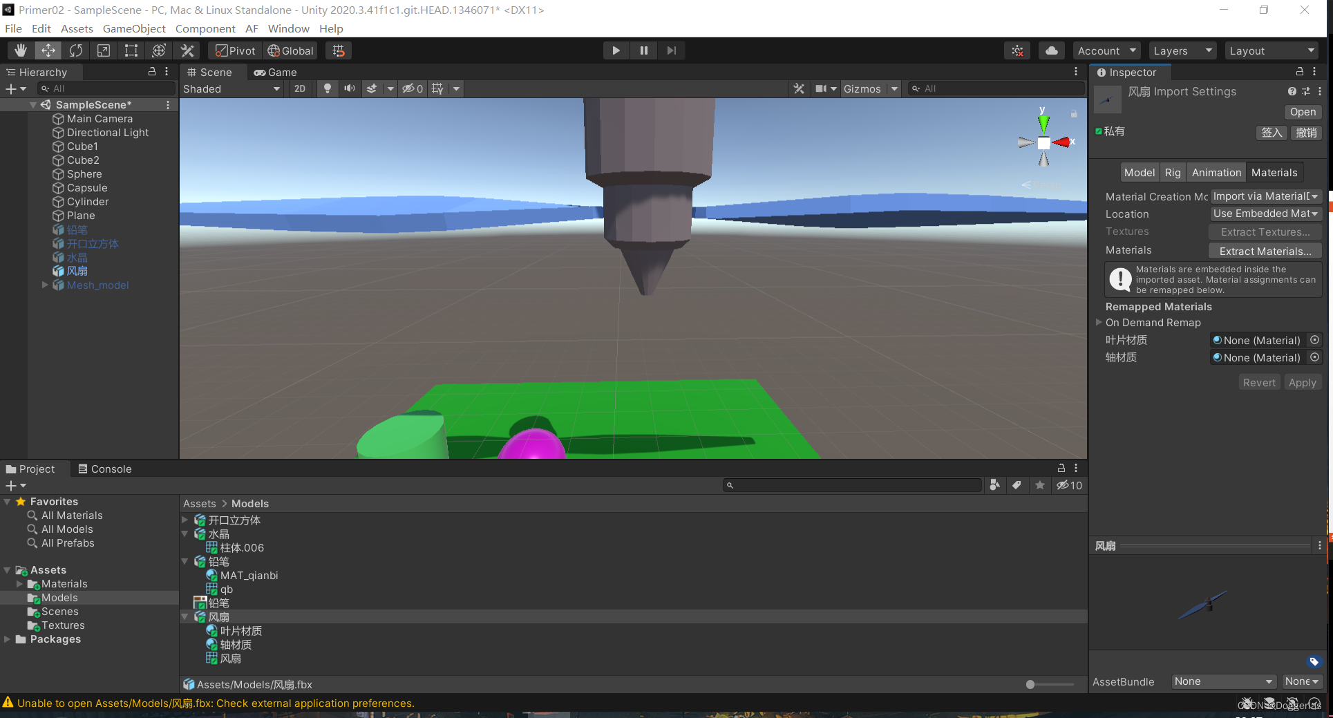Search by type icon in Project
The width and height of the screenshot is (1333, 718).
click(x=994, y=485)
